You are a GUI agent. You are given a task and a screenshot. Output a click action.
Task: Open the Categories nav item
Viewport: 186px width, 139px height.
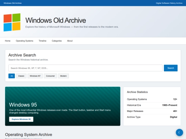click(x=57, y=41)
